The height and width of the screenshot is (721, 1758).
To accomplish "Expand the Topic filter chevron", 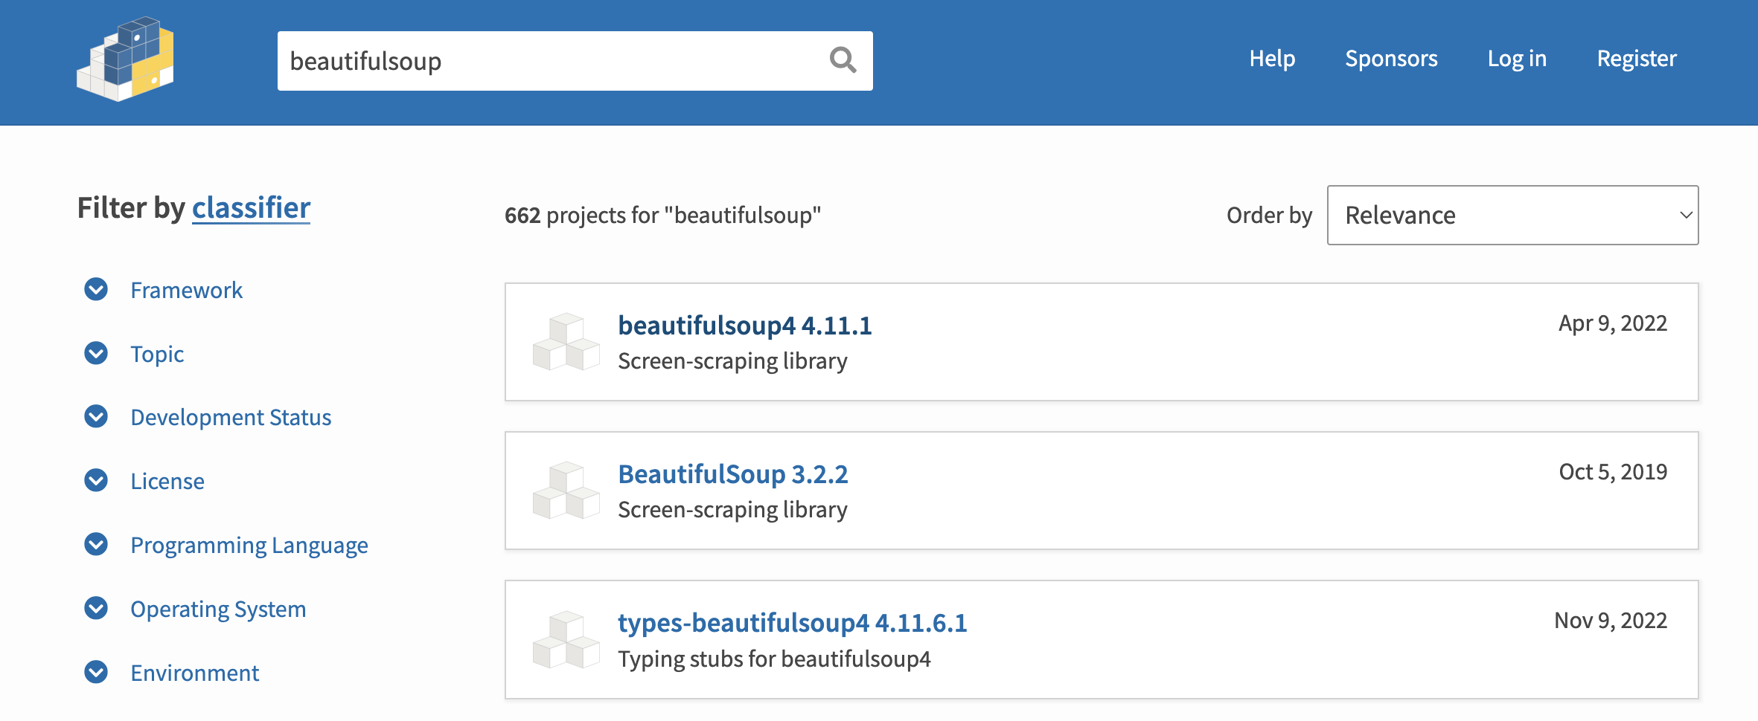I will [x=96, y=353].
